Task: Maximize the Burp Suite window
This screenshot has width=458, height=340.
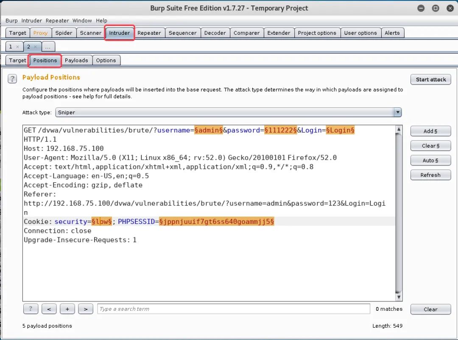Action: point(436,8)
